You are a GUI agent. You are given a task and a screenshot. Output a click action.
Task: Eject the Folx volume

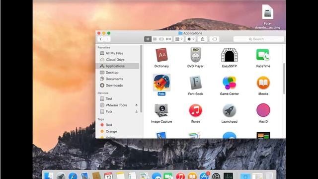137,111
